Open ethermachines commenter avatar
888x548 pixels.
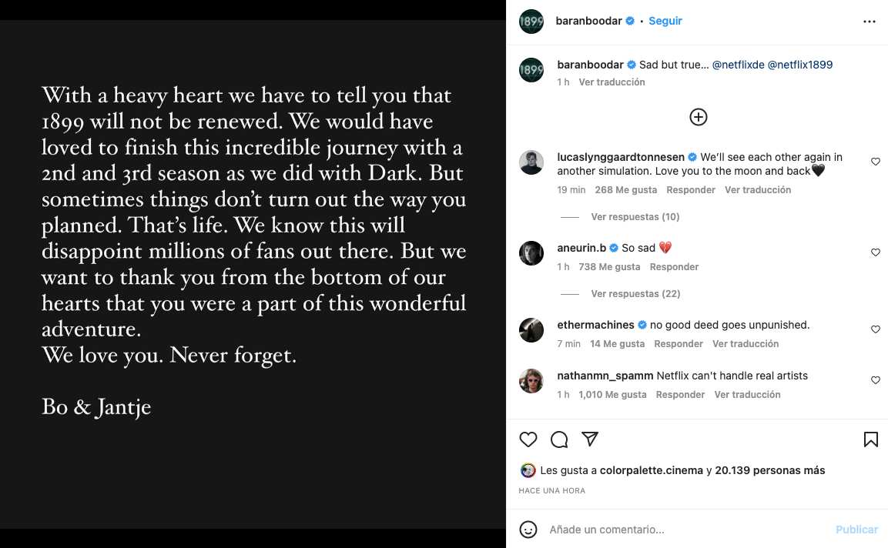point(531,330)
